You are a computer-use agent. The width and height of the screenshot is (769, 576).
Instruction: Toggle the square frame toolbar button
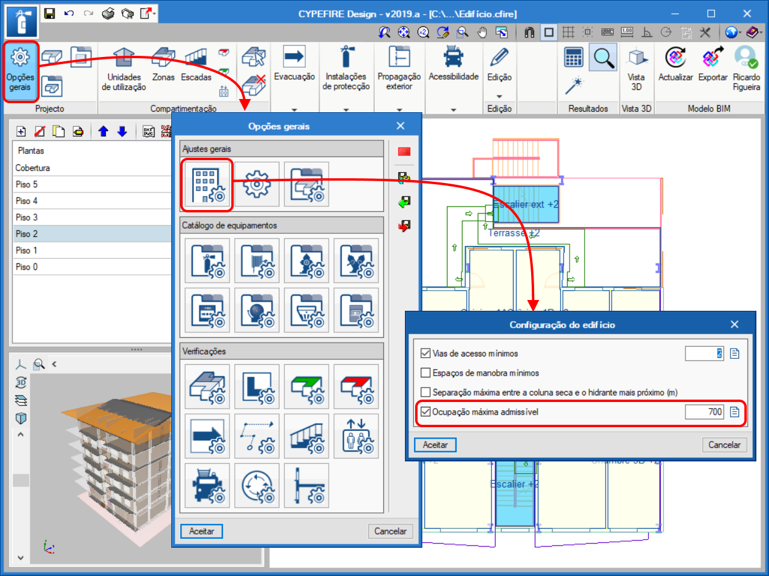549,32
